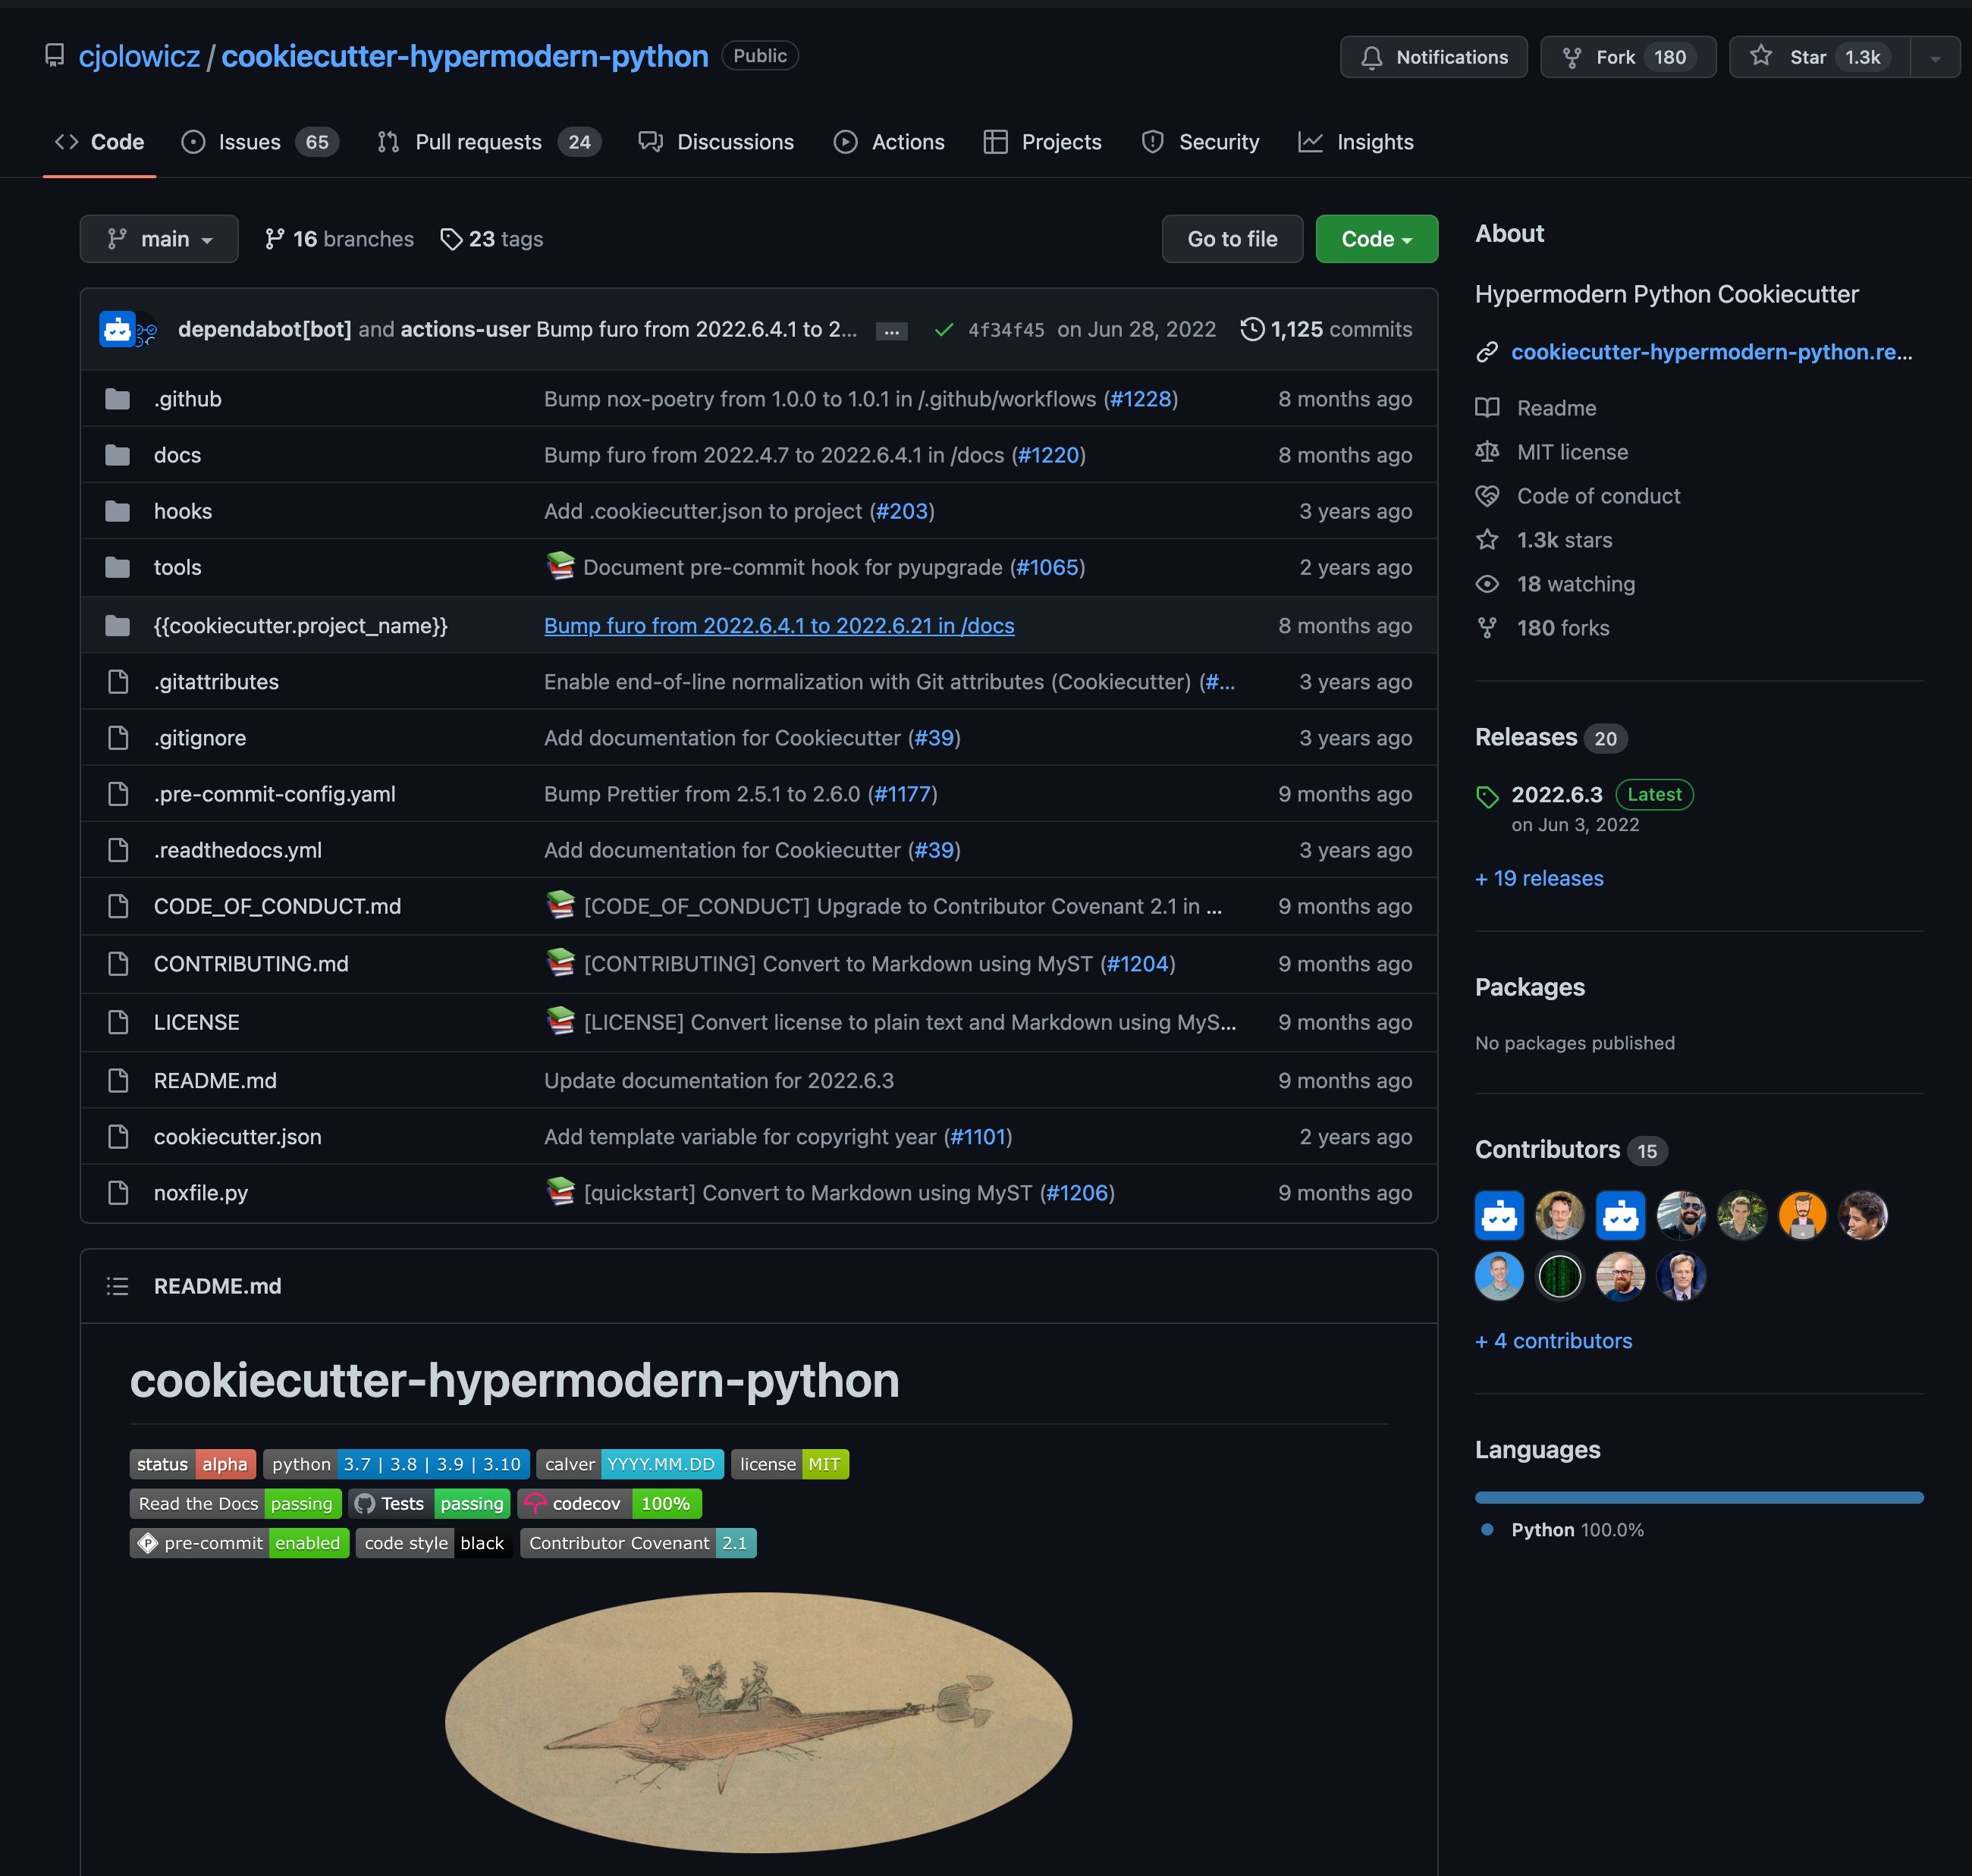View the 1,125 commits history
The height and width of the screenshot is (1876, 1972).
coord(1326,329)
